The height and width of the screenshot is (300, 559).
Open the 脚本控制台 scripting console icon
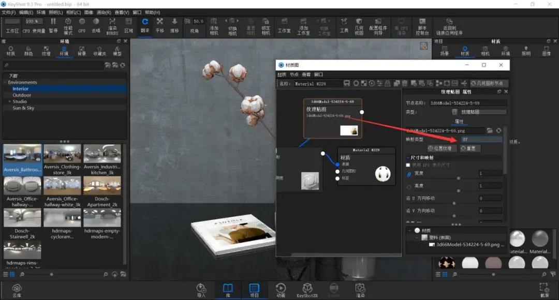[422, 26]
